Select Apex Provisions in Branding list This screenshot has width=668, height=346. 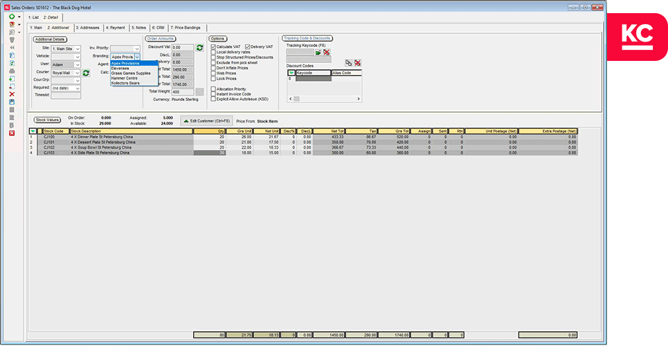[x=134, y=64]
